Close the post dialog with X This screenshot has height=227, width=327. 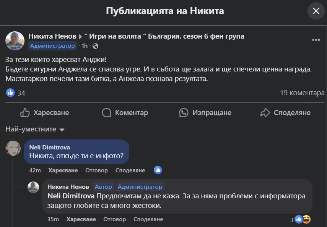point(316,11)
